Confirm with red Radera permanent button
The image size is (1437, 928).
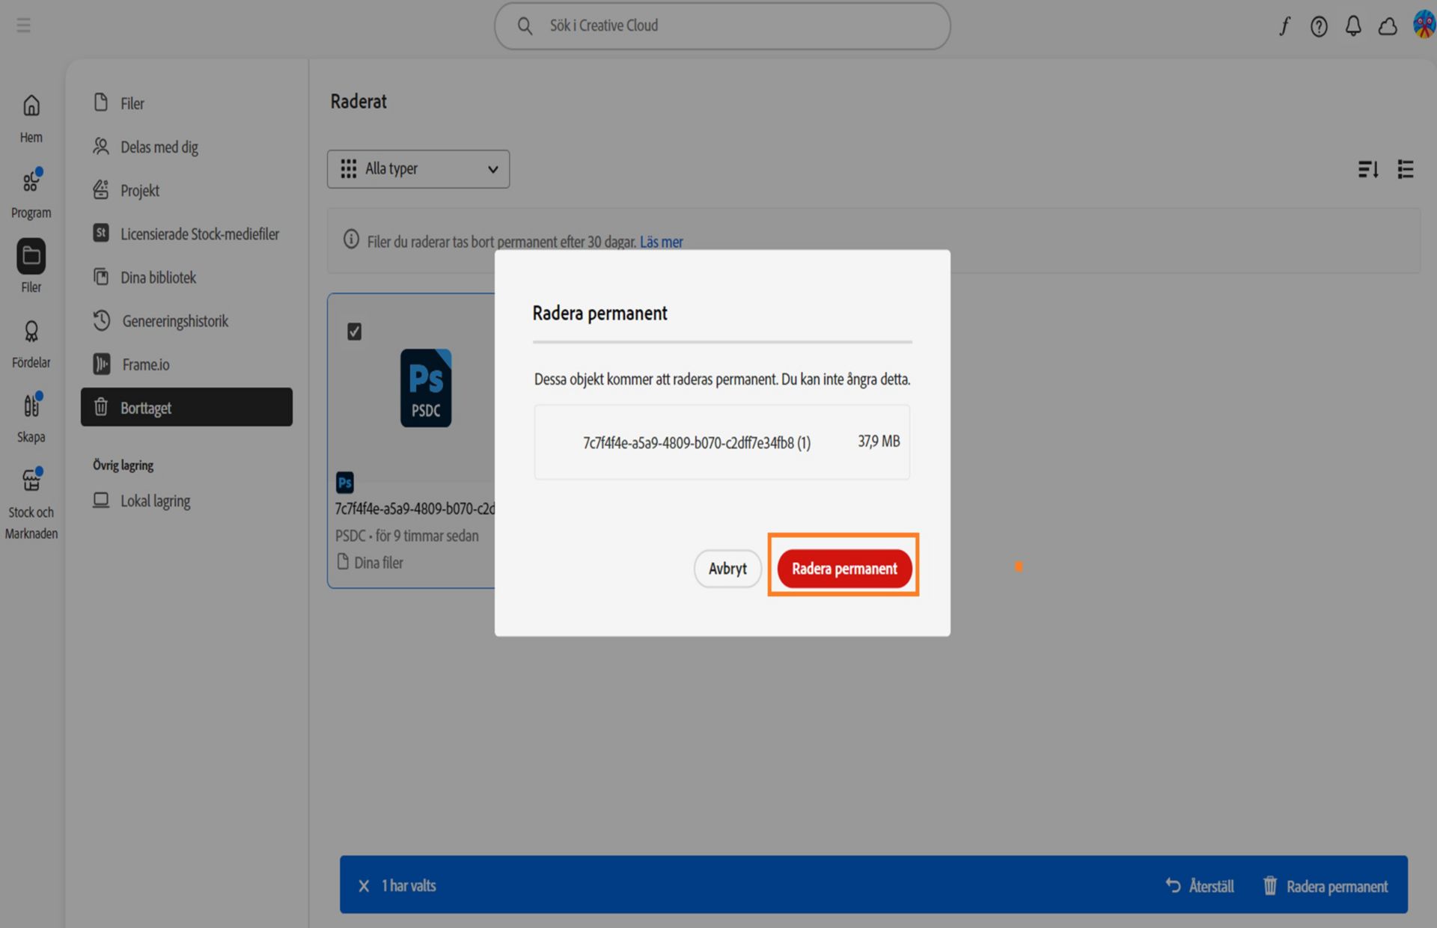click(x=844, y=569)
